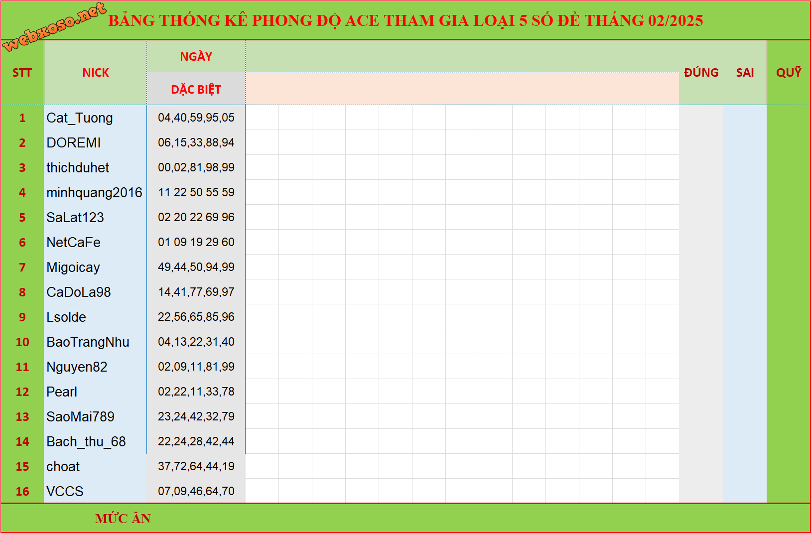Click numbers cell 00,02,81,98,99
Viewport: 811px width, 533px height.
[x=196, y=167]
